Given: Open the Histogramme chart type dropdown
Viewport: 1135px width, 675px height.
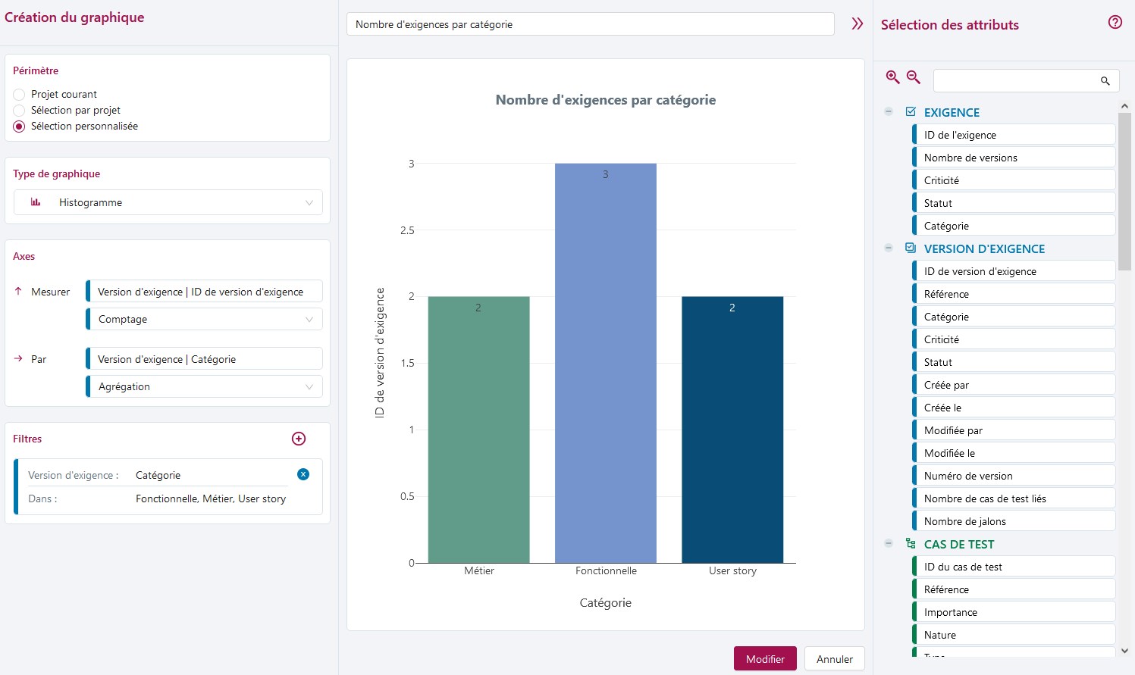Looking at the screenshot, I should (x=168, y=202).
